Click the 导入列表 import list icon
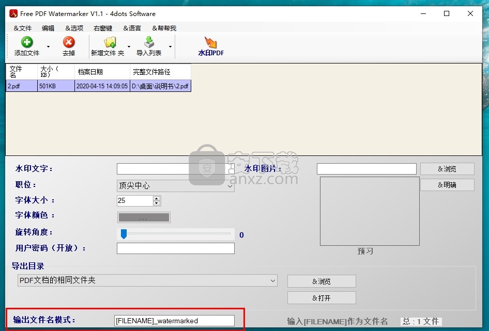489x331 pixels. pos(149,42)
